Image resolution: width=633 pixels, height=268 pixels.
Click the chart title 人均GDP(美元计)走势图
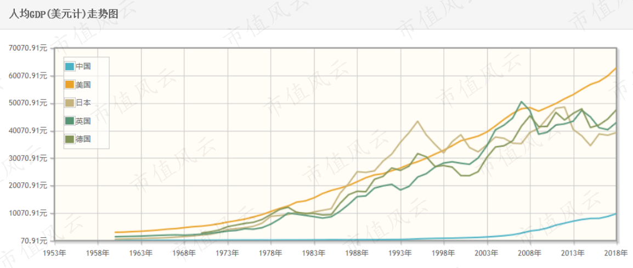coord(64,14)
